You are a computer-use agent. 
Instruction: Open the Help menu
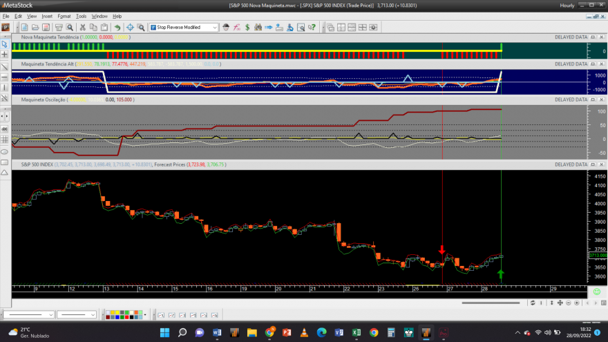pyautogui.click(x=117, y=17)
